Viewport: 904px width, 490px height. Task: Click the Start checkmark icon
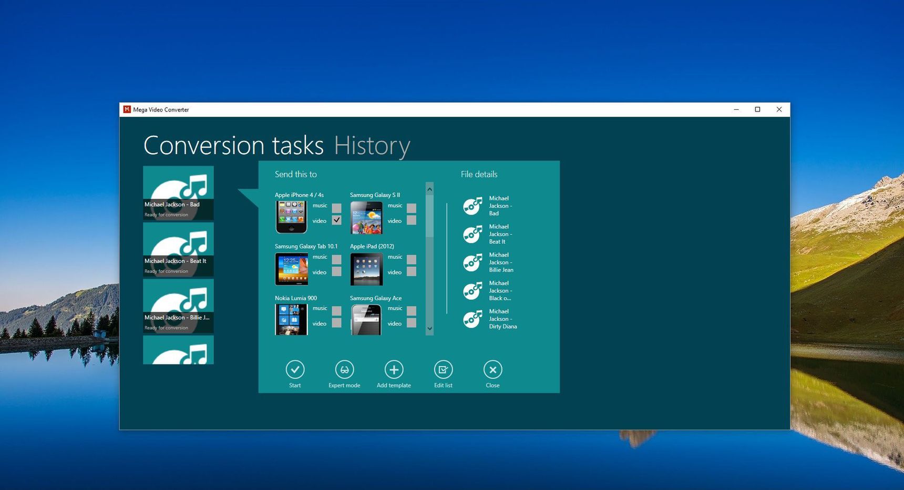click(295, 370)
